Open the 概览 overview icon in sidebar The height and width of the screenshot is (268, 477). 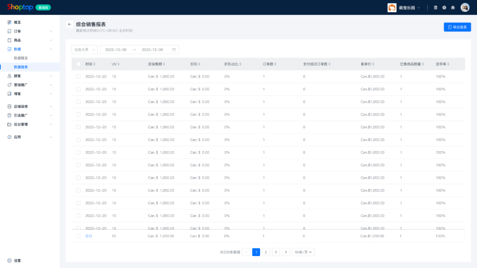point(9,22)
